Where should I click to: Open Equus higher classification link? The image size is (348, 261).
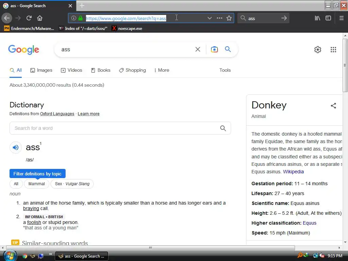point(309,223)
